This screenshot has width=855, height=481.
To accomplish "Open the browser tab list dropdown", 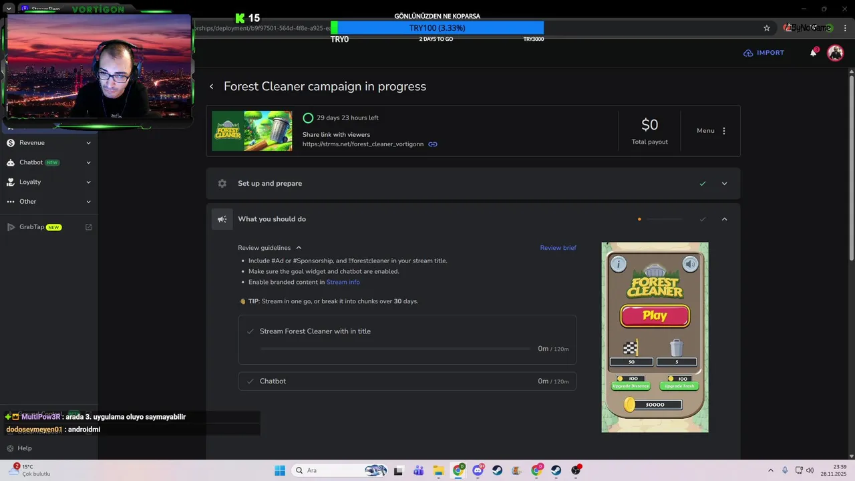I will [x=9, y=9].
